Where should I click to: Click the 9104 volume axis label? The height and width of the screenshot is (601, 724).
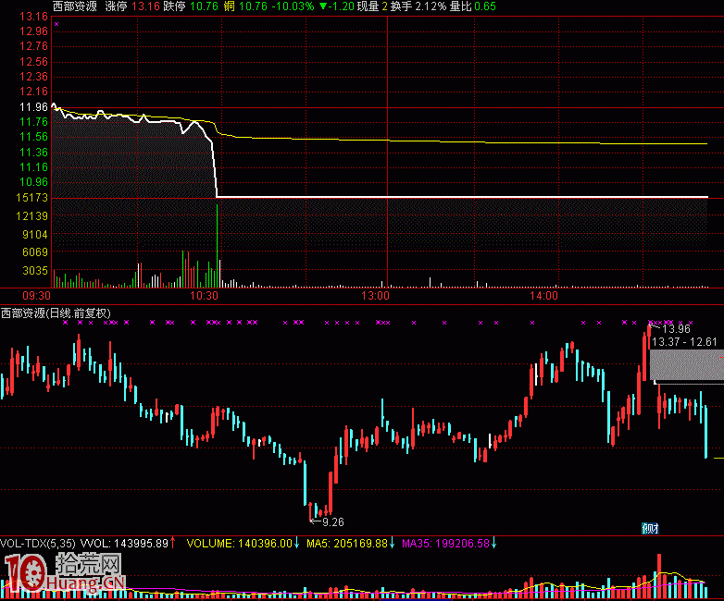(x=35, y=235)
